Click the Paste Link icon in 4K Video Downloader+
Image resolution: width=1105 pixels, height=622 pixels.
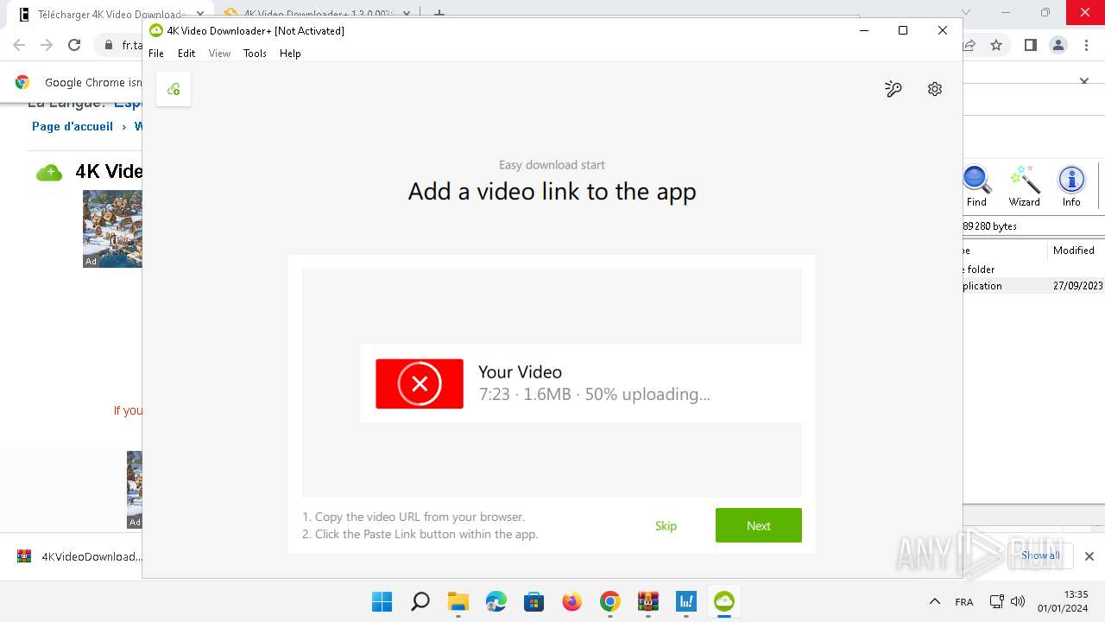pyautogui.click(x=174, y=89)
